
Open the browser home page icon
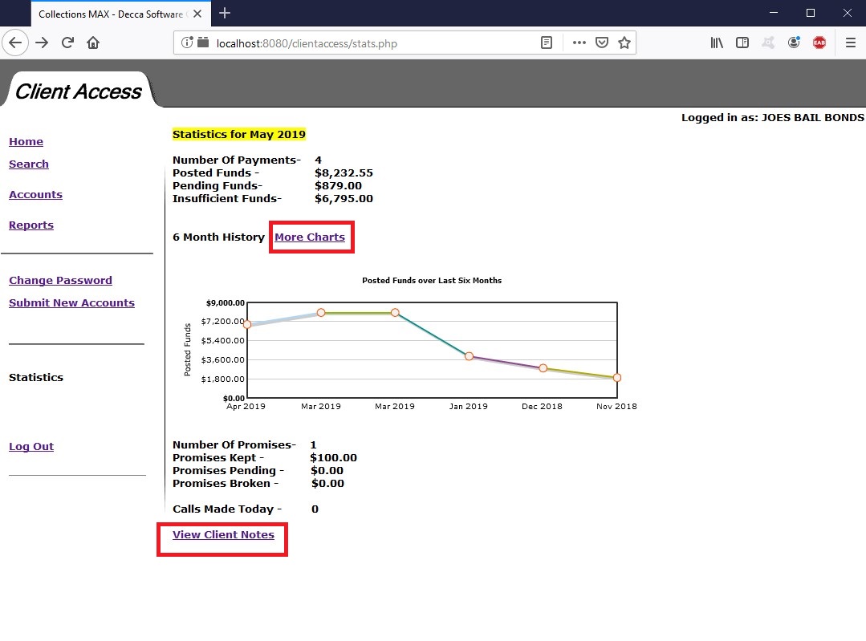(x=93, y=43)
